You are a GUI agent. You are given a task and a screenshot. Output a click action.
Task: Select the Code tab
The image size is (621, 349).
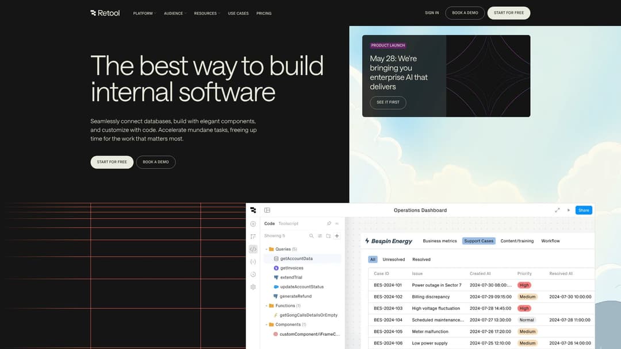[269, 224]
